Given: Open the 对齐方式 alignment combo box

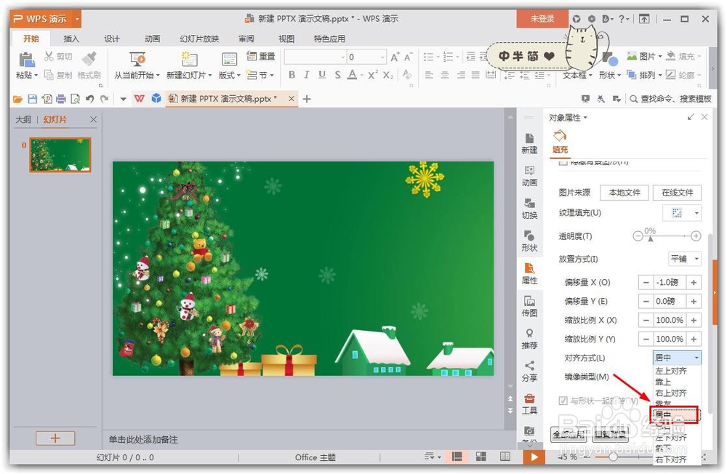Looking at the screenshot, I should (x=677, y=358).
